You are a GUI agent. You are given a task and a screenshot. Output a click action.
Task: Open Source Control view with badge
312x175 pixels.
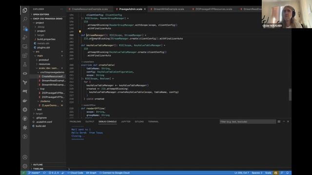click(25, 28)
